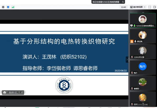Click the 说点什么 chat input
Screen dimensions: 157x108
13,93
